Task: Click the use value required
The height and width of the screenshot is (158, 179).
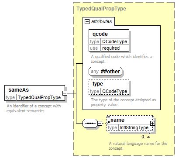Action: pos(111,48)
